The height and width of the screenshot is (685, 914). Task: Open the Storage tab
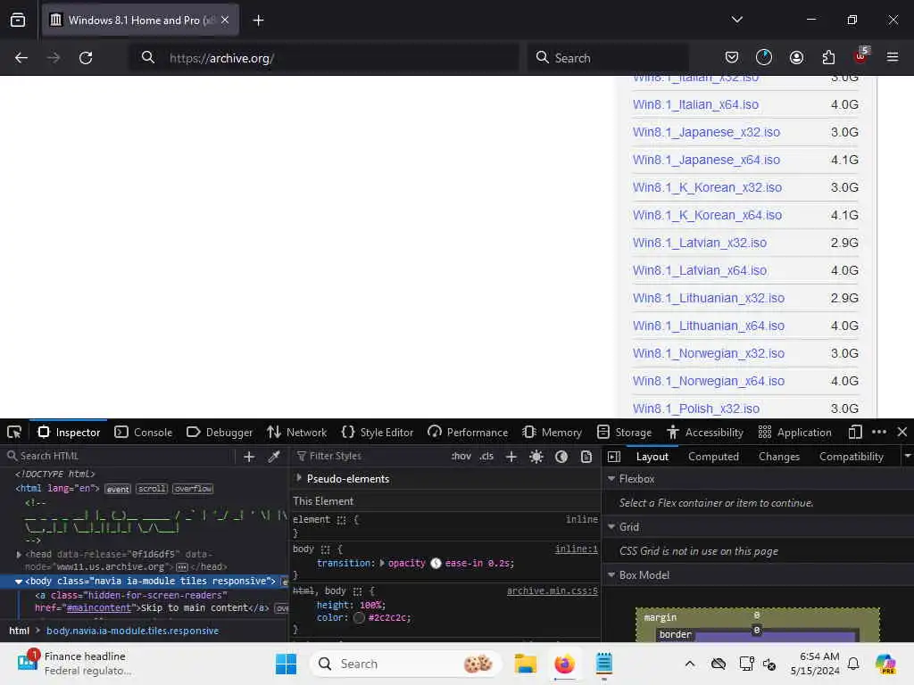click(624, 433)
